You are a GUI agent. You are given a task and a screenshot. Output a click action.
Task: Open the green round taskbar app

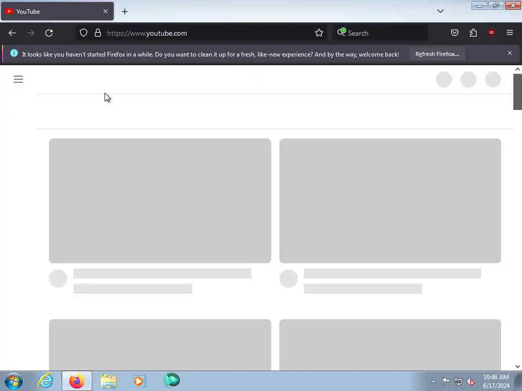pyautogui.click(x=172, y=380)
